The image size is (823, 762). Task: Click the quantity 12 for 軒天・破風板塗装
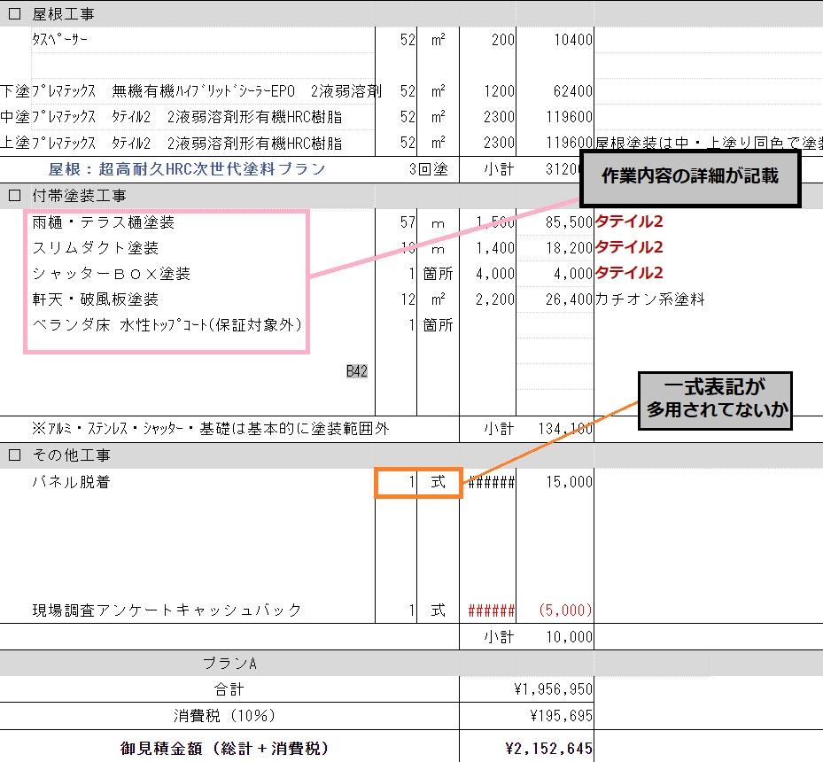pos(408,299)
